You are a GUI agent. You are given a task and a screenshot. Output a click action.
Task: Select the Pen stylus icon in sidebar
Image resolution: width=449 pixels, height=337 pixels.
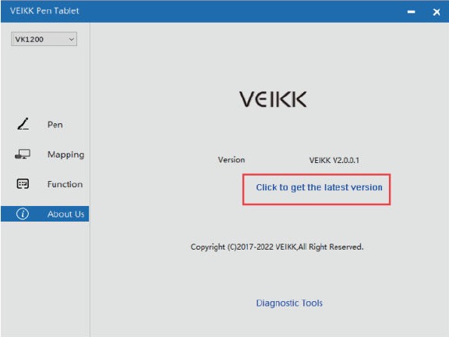[x=23, y=124]
